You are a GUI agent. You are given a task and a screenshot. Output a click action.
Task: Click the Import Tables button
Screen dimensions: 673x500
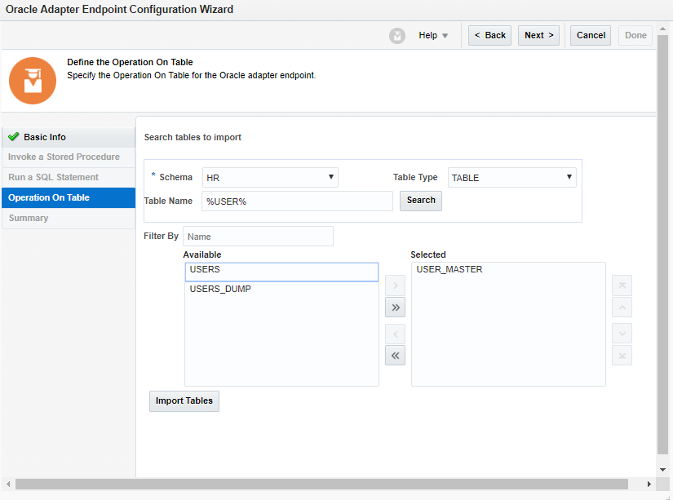coord(184,401)
